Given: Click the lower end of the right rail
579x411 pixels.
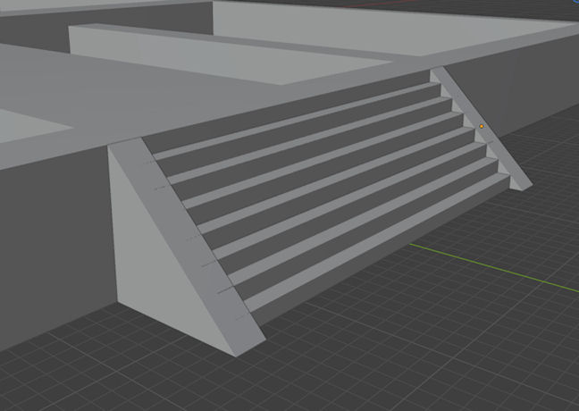Looking at the screenshot, I should 521,182.
